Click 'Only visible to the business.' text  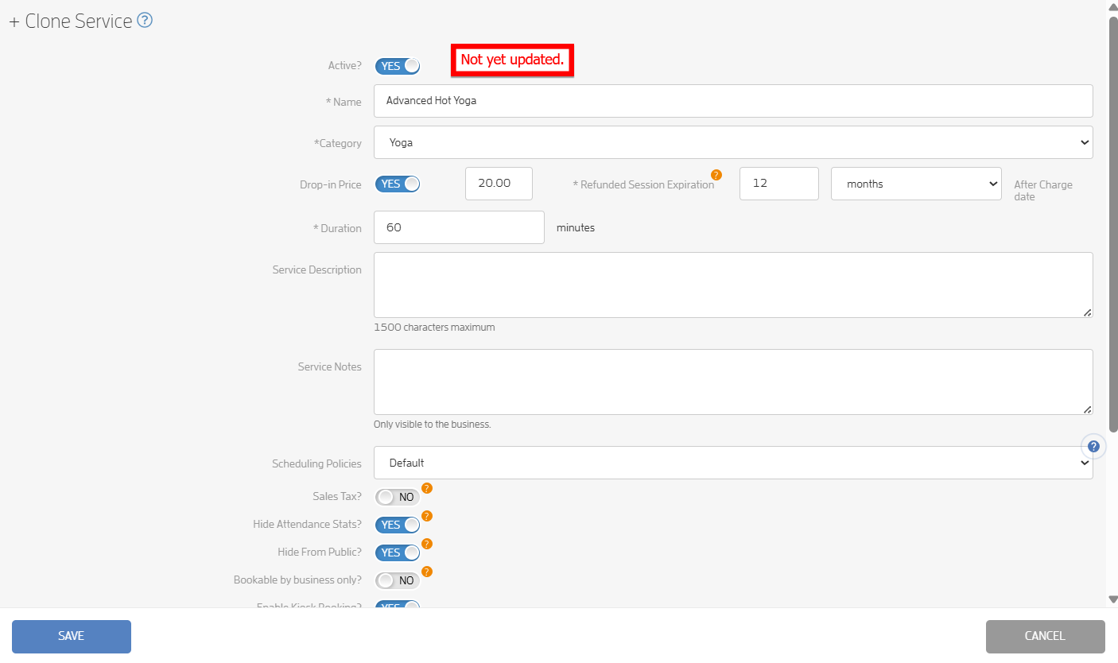click(433, 425)
